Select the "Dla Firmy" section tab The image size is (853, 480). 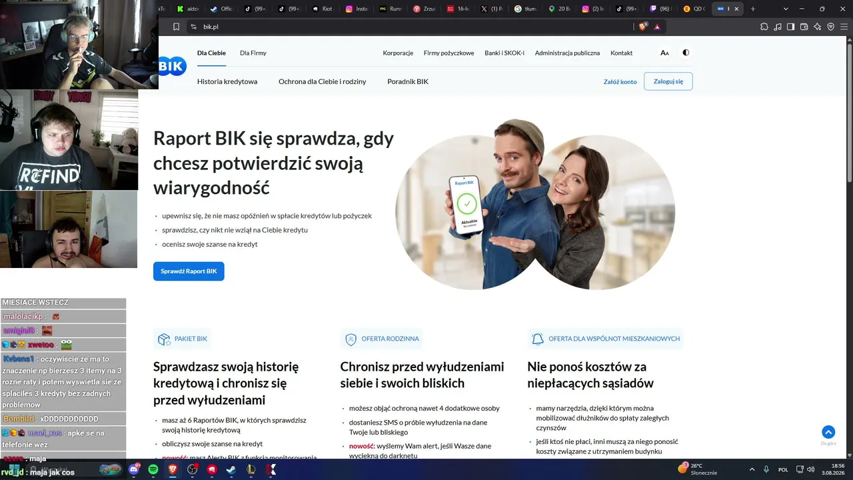(253, 53)
